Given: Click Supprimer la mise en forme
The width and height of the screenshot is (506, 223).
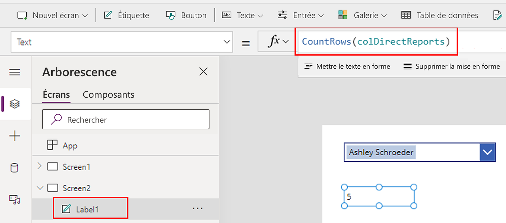Looking at the screenshot, I should [451, 66].
